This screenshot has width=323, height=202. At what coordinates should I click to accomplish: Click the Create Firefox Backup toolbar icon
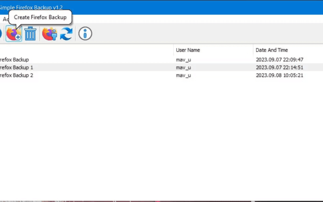click(14, 34)
